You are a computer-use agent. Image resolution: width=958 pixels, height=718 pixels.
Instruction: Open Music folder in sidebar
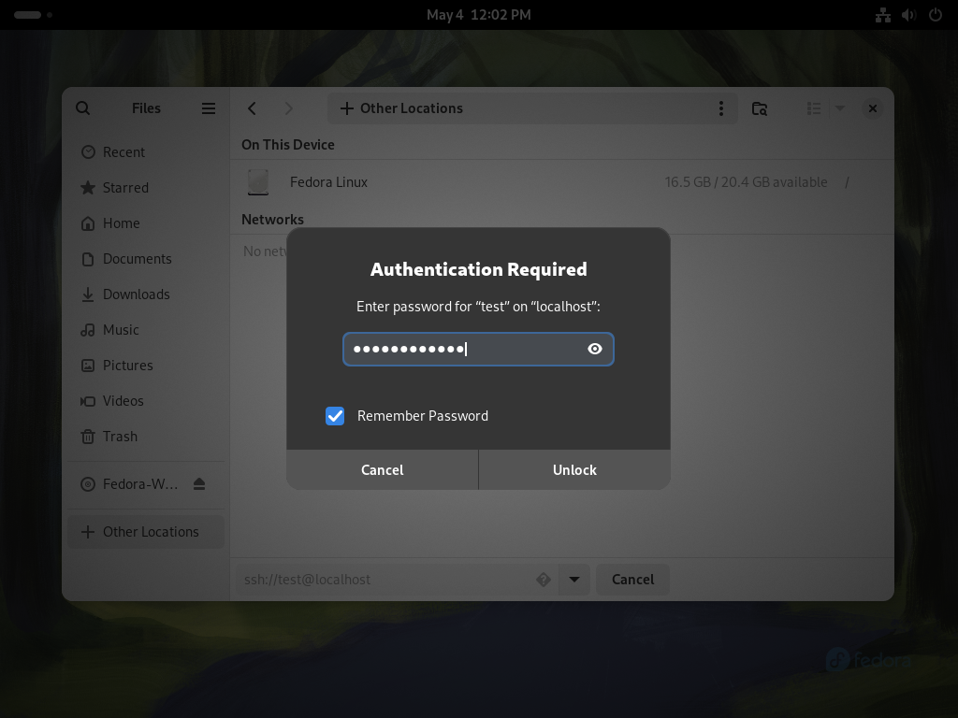(x=146, y=330)
